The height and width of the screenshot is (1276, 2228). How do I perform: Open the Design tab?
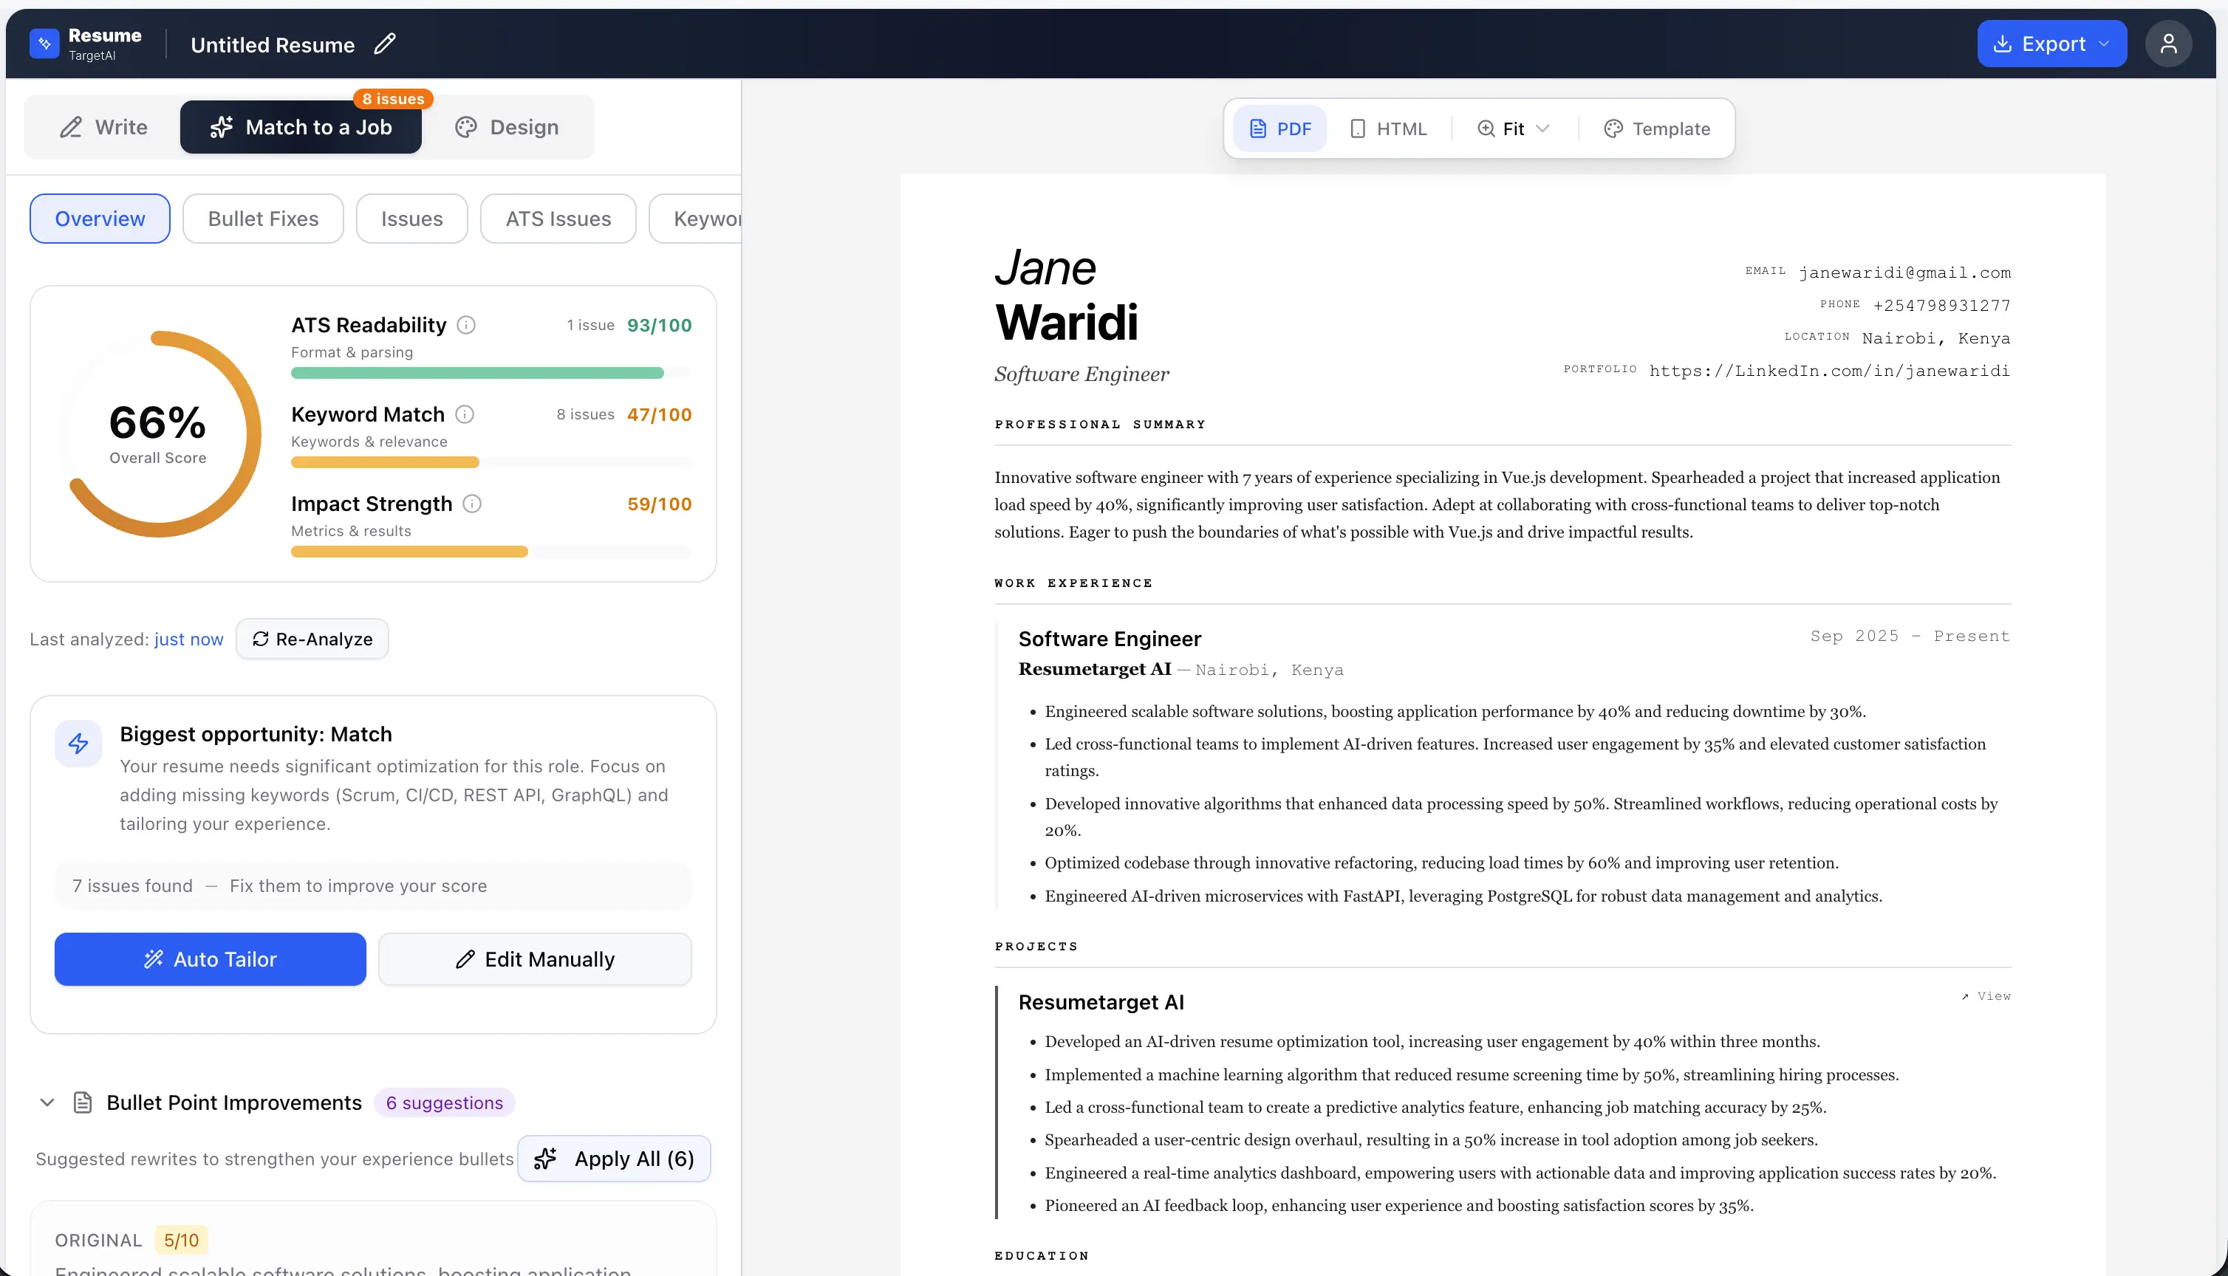click(x=507, y=127)
